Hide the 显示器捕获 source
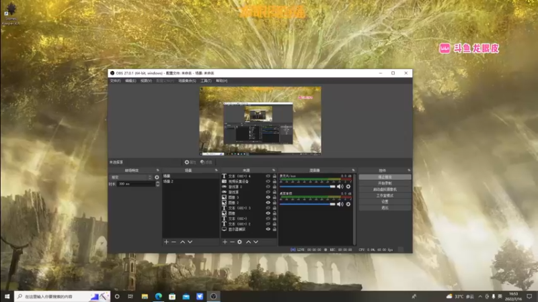This screenshot has width=538, height=302. (x=268, y=229)
